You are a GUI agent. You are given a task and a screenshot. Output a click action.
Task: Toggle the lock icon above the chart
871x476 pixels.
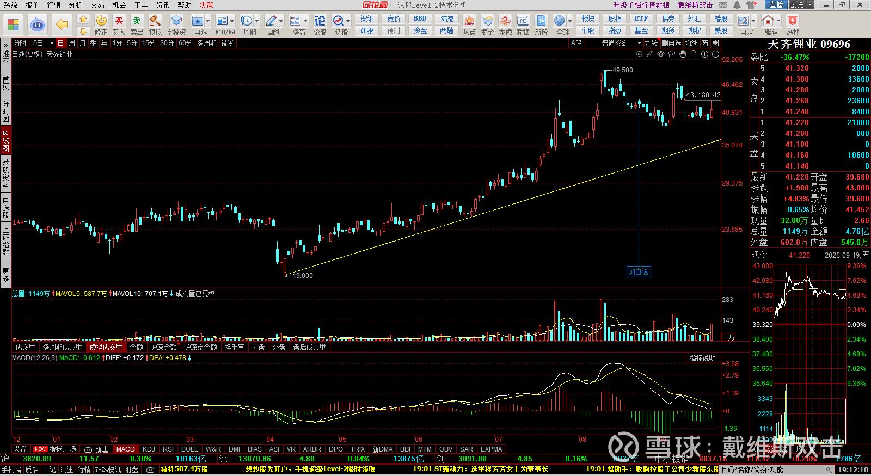(x=694, y=54)
